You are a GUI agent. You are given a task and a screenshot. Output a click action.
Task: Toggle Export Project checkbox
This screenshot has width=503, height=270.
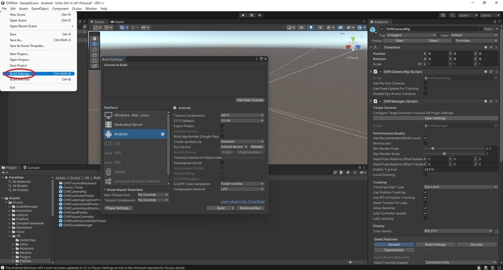point(222,126)
